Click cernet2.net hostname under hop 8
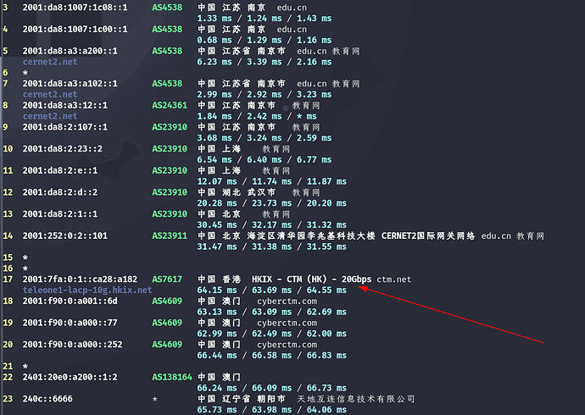585x415 pixels. pyautogui.click(x=50, y=116)
